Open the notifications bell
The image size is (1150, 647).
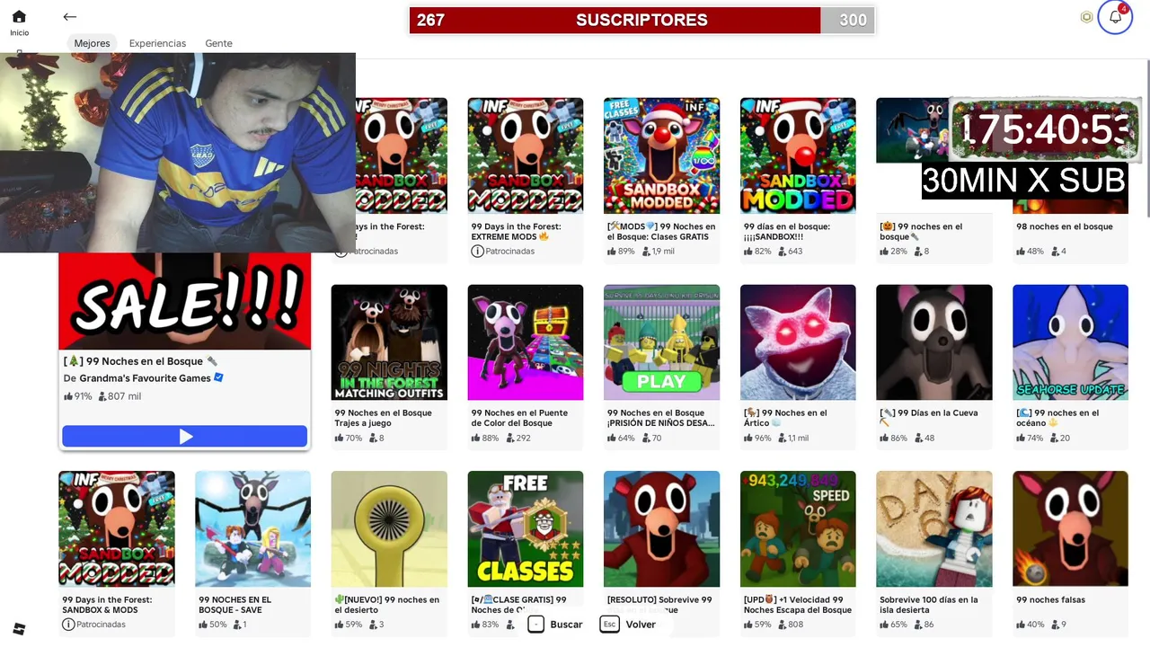tap(1115, 17)
